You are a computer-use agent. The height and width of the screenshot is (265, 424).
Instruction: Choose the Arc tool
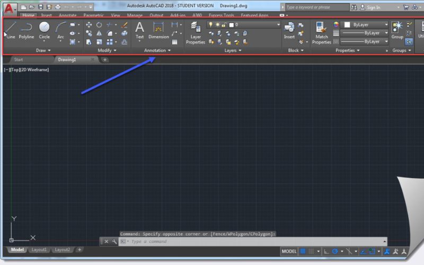coord(60,29)
